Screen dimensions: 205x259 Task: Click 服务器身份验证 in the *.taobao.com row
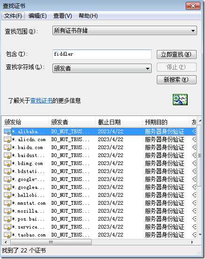[164, 235]
